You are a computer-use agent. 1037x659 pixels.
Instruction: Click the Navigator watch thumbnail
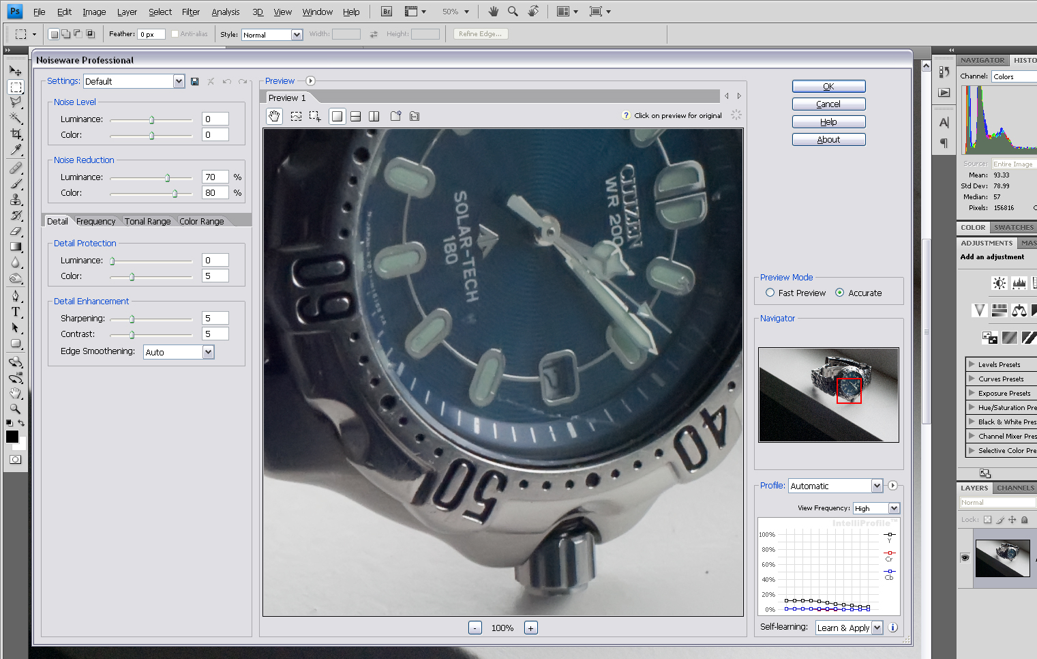tap(828, 395)
